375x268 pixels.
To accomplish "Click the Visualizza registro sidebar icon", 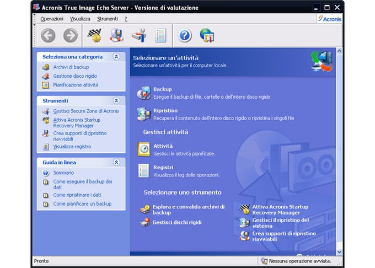I will click(x=46, y=147).
